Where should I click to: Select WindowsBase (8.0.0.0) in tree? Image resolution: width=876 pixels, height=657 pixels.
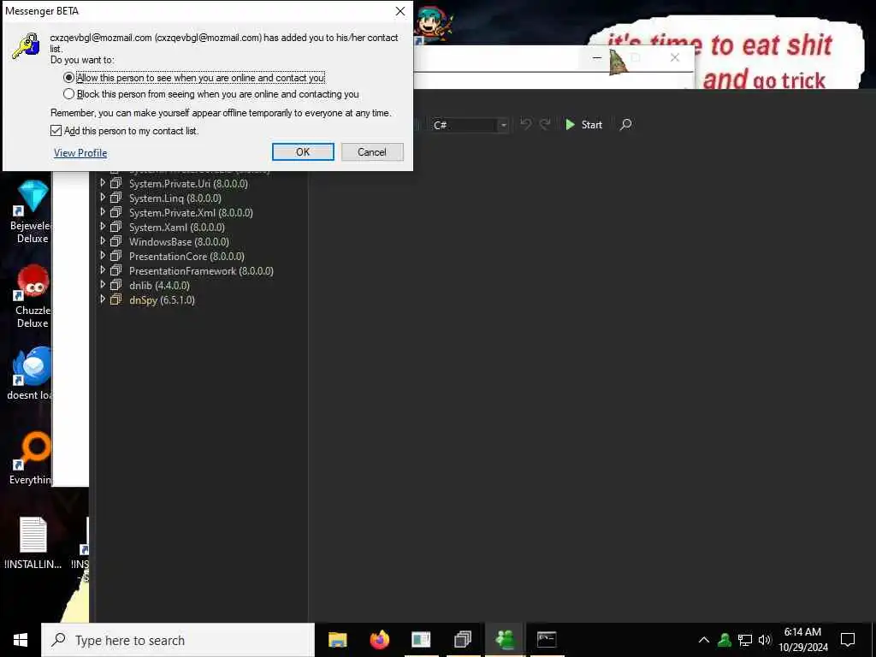(x=179, y=242)
